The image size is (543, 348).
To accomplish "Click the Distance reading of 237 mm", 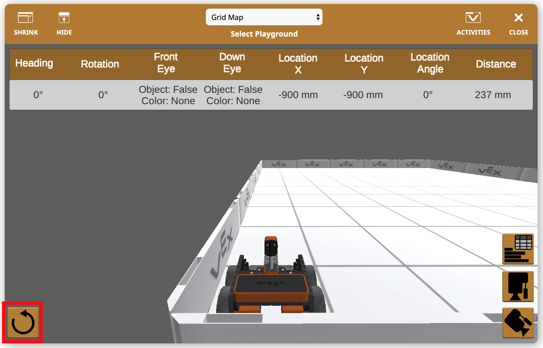I will pos(493,95).
